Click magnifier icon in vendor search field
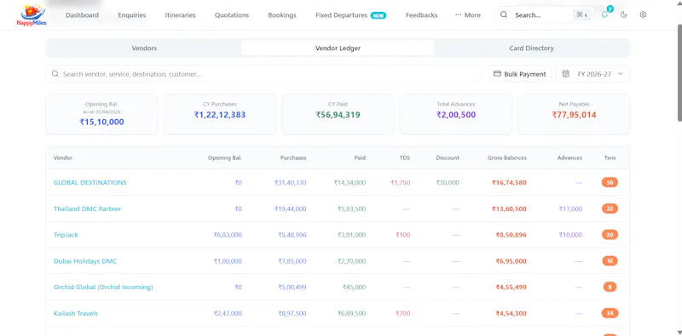The width and height of the screenshot is (682, 336). pyautogui.click(x=55, y=74)
